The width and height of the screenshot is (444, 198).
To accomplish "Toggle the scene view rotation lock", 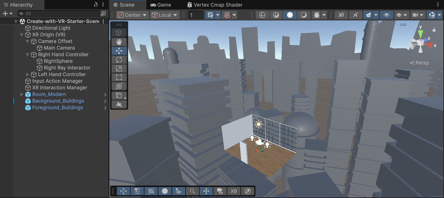I will 434,30.
